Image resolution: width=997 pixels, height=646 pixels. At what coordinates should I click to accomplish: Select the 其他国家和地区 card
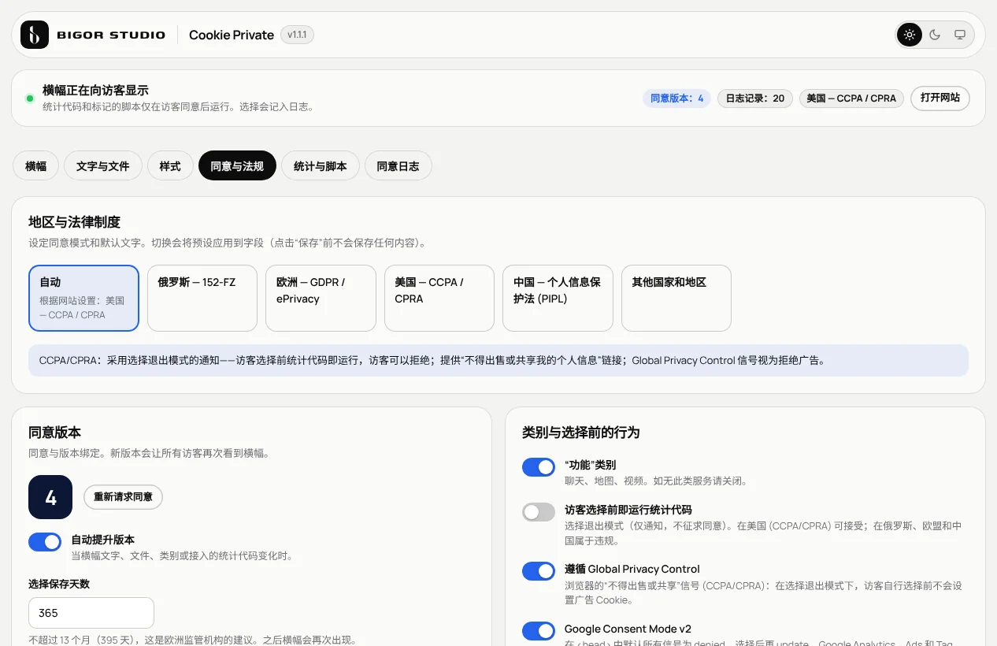click(676, 298)
